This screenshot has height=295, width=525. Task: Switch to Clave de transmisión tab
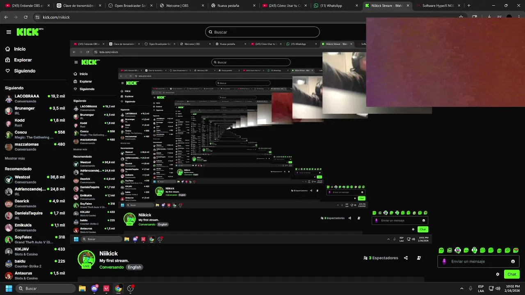point(78,6)
